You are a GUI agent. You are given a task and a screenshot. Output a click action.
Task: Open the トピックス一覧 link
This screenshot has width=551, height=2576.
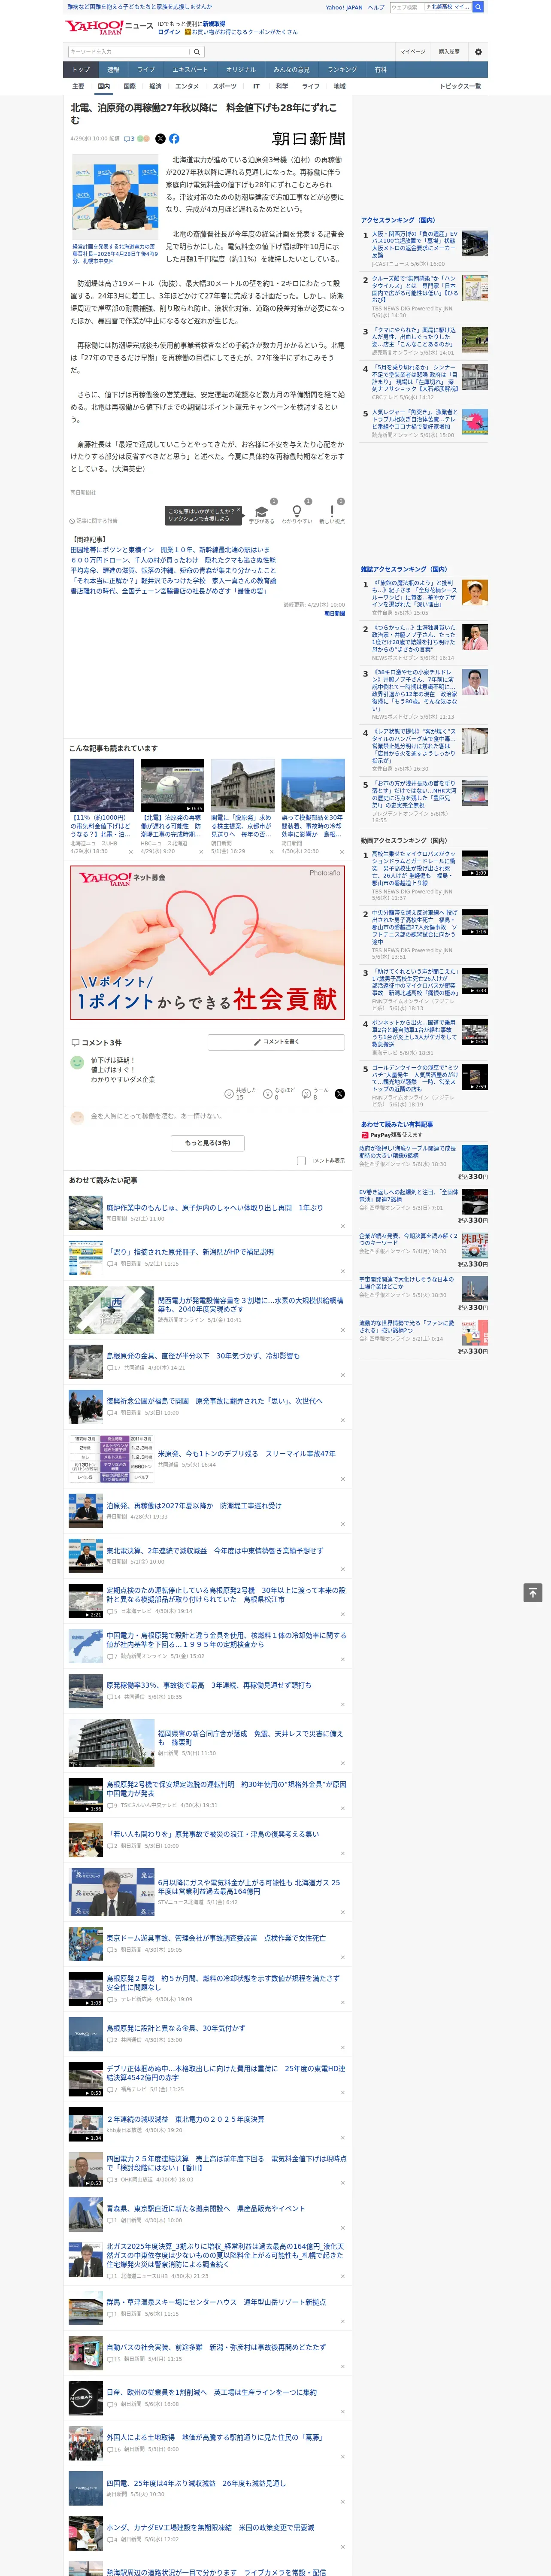click(460, 86)
